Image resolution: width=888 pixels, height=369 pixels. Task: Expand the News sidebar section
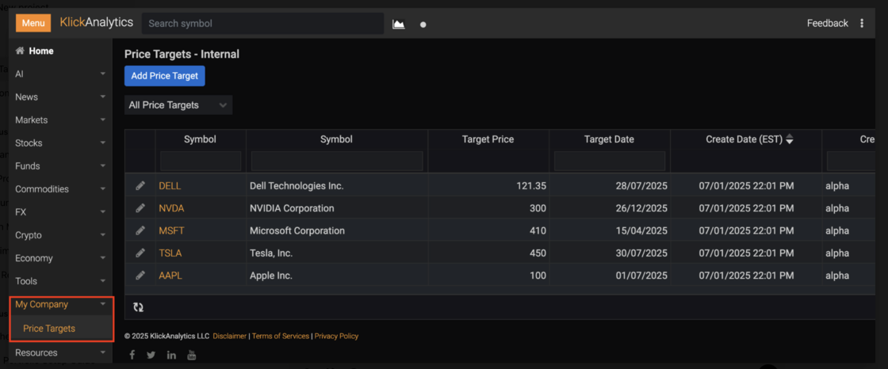[60, 97]
